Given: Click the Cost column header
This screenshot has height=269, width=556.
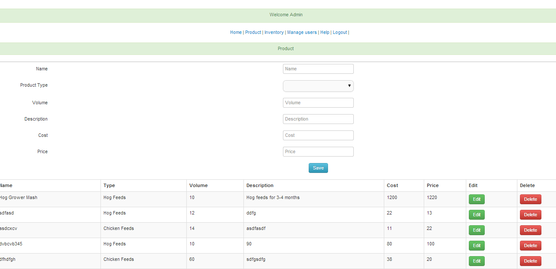Looking at the screenshot, I should (392, 185).
